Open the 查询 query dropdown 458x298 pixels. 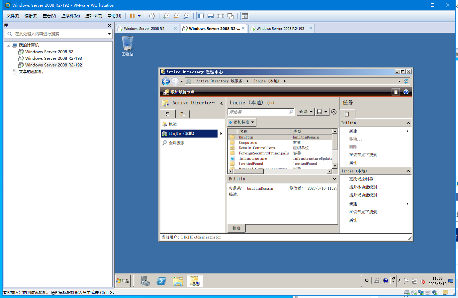tap(305, 112)
